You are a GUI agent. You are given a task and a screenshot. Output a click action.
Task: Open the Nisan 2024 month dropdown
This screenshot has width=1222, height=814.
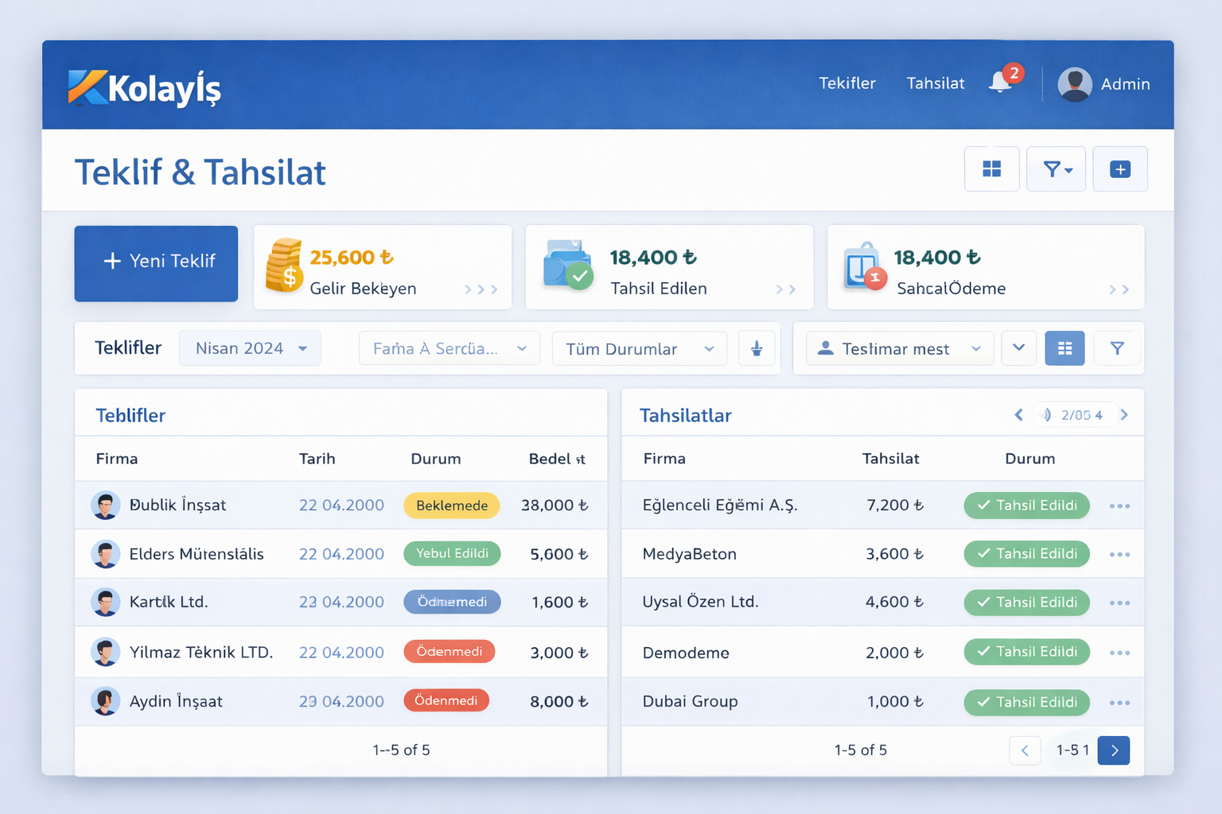250,349
